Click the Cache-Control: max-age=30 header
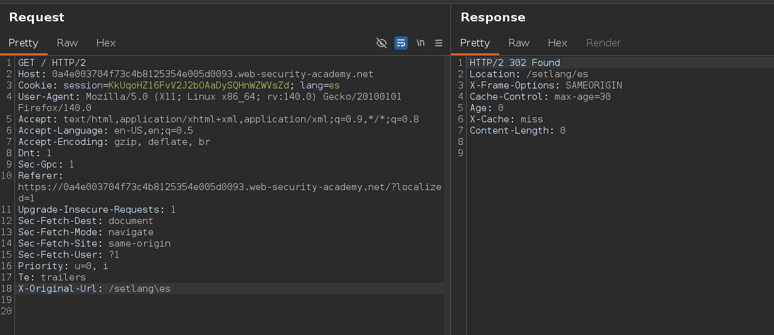This screenshot has width=774, height=335. pos(541,97)
